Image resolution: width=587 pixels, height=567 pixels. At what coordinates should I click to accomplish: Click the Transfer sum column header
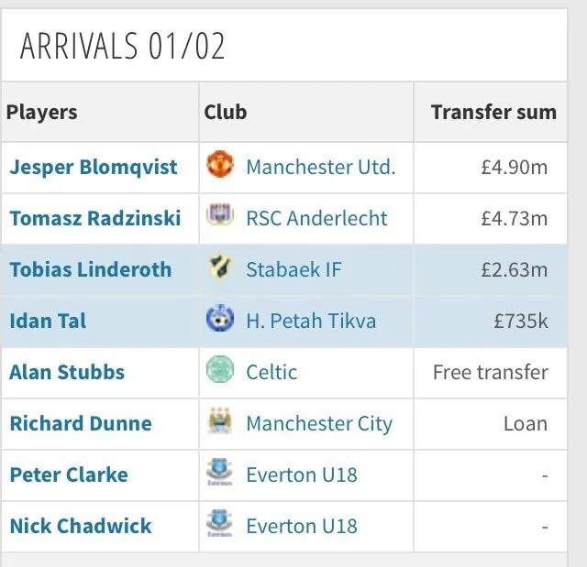(493, 113)
